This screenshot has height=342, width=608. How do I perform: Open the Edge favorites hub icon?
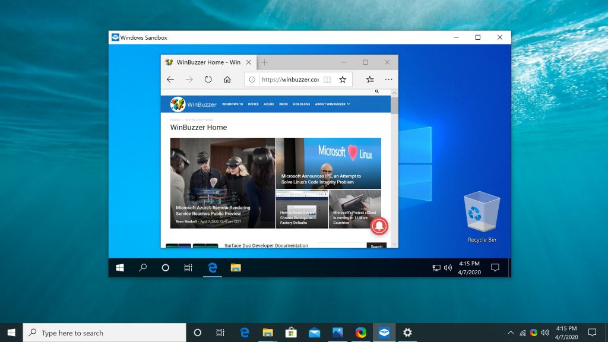point(370,80)
